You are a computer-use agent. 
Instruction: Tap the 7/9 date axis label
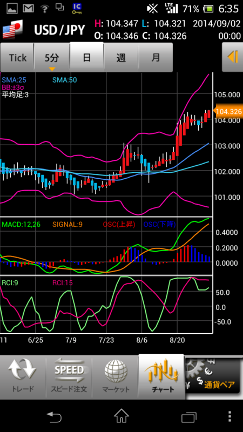(x=71, y=340)
